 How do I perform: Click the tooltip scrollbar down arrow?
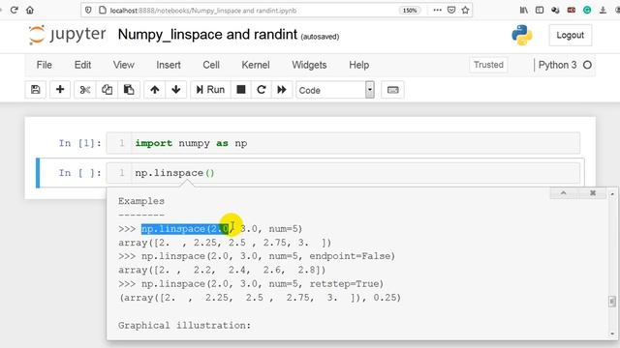click(x=612, y=334)
